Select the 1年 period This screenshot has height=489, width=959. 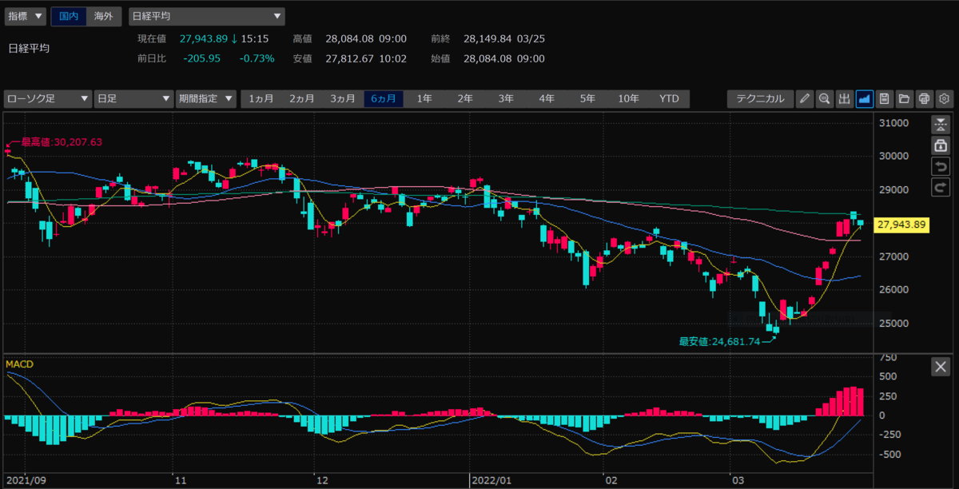tap(424, 99)
